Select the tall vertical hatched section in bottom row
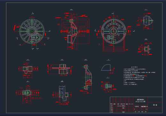 click(87, 77)
